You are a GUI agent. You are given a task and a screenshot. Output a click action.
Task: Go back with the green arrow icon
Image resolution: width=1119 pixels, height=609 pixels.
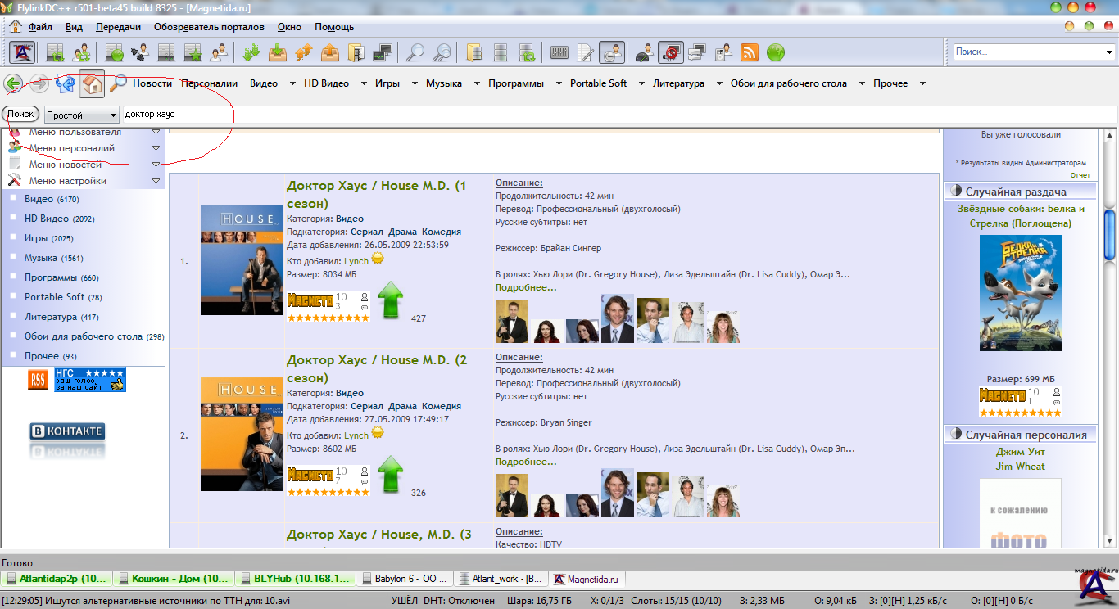coord(14,83)
